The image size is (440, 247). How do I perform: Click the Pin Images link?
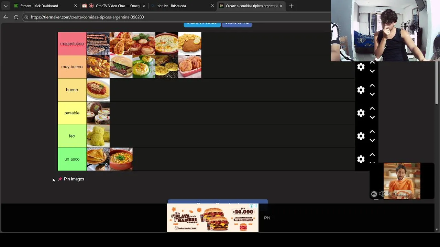pos(74,179)
